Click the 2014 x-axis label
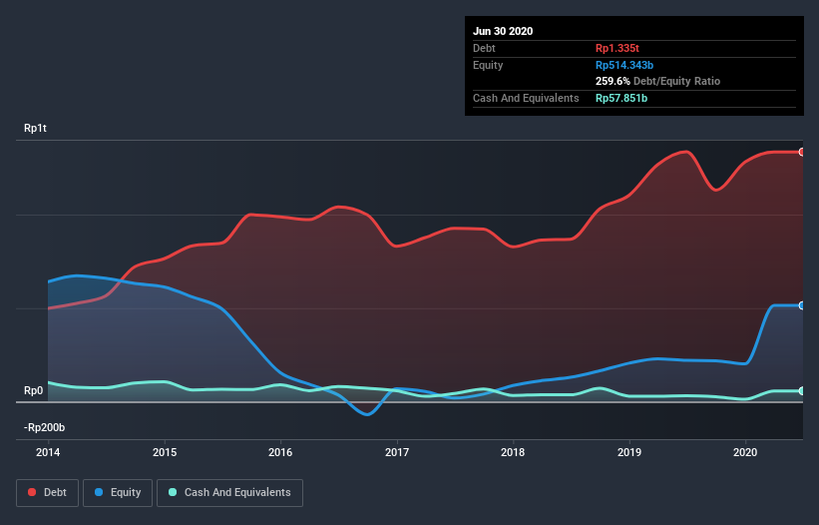The image size is (819, 525). 48,452
